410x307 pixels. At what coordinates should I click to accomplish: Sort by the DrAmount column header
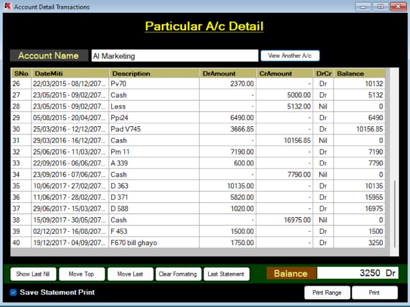(228, 74)
